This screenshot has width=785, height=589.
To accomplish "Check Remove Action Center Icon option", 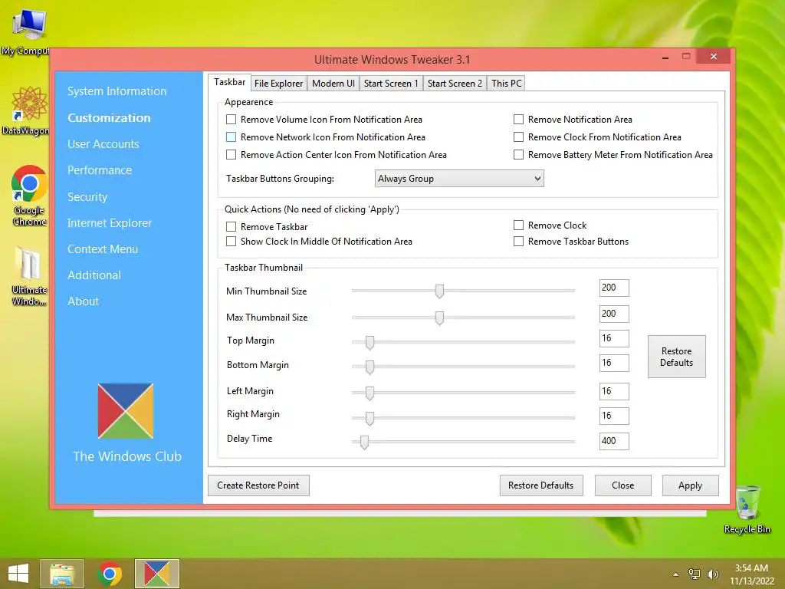I will pos(231,155).
